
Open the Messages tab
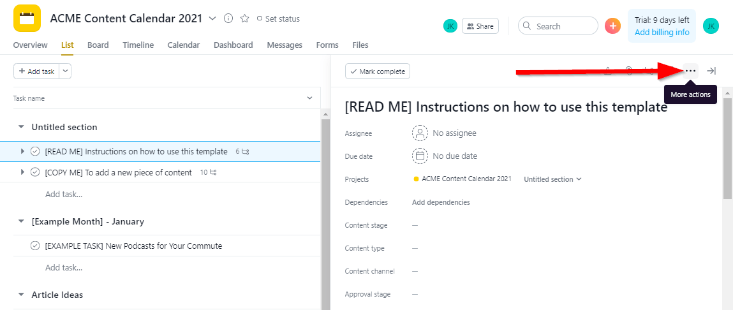click(285, 45)
